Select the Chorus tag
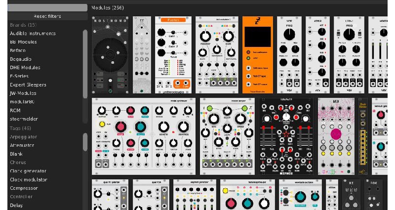 click(18, 163)
